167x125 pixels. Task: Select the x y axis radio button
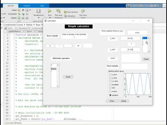click(x=110, y=81)
